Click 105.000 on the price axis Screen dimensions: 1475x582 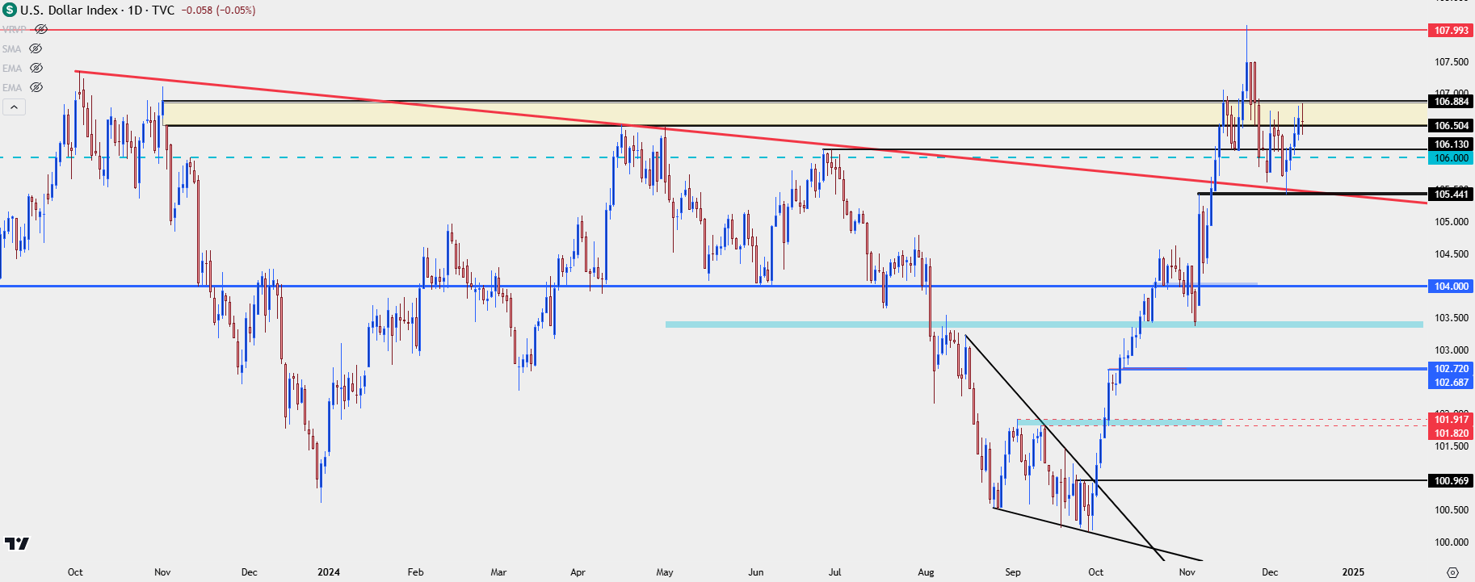tap(1452, 222)
